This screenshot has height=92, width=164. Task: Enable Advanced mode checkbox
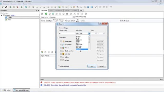click(59, 66)
